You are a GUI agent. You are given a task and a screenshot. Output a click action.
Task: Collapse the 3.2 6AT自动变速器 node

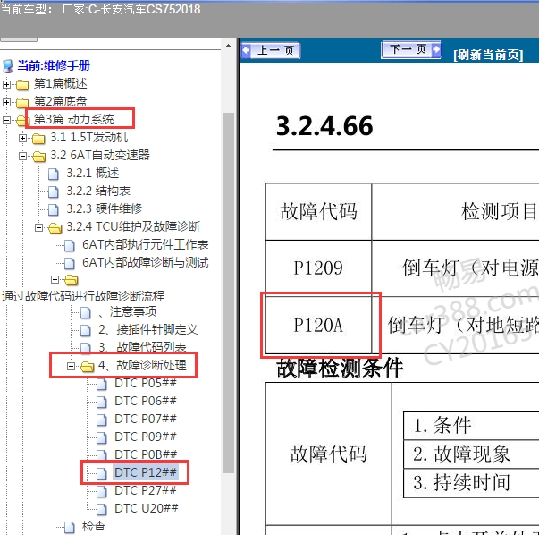[x=22, y=156]
